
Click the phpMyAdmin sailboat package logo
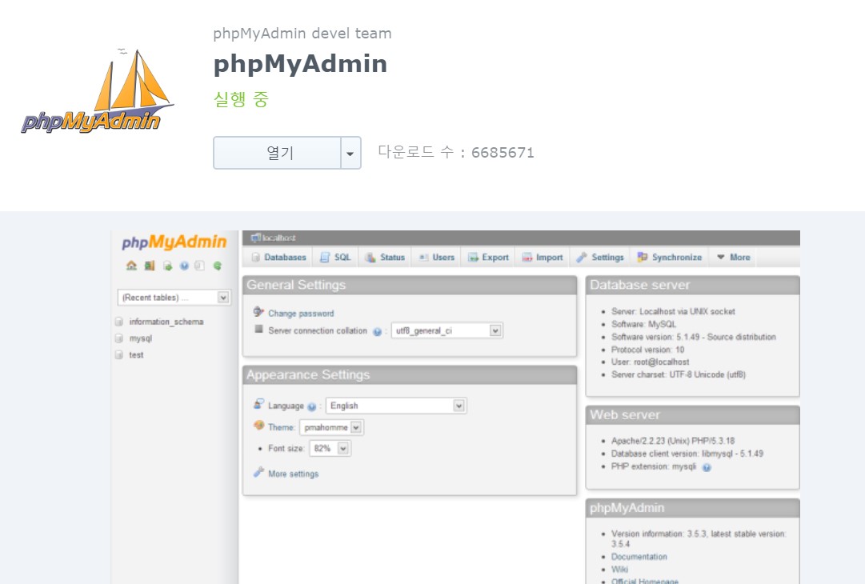tap(98, 91)
